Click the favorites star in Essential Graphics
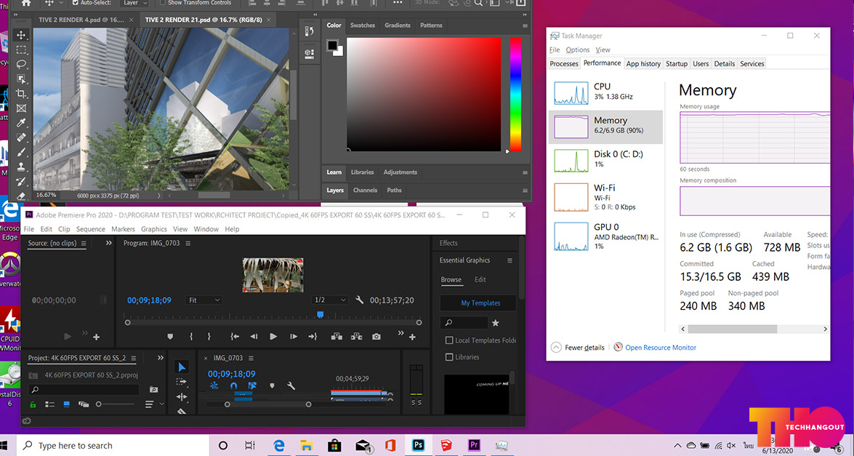The width and height of the screenshot is (854, 456). coord(495,323)
